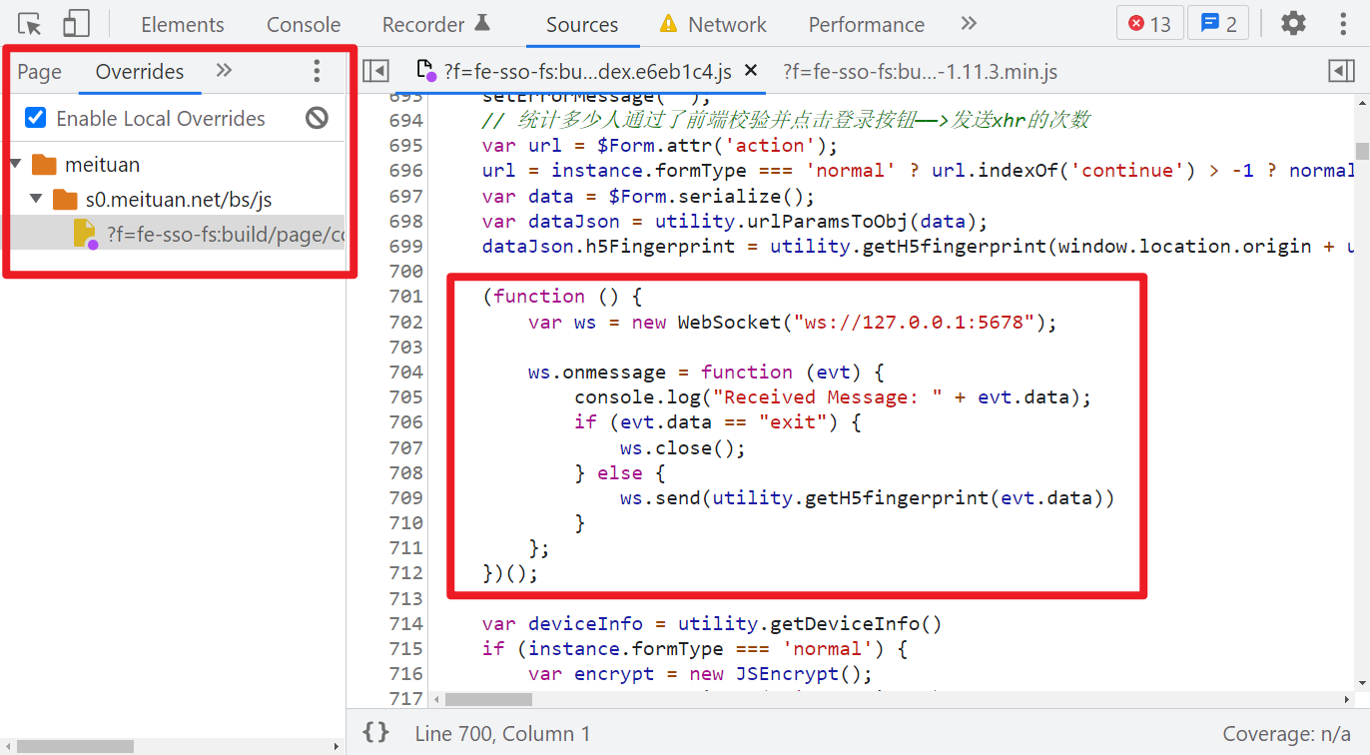Image resolution: width=1370 pixels, height=755 pixels.
Task: Open the DevTools customize menu
Action: click(x=1343, y=23)
